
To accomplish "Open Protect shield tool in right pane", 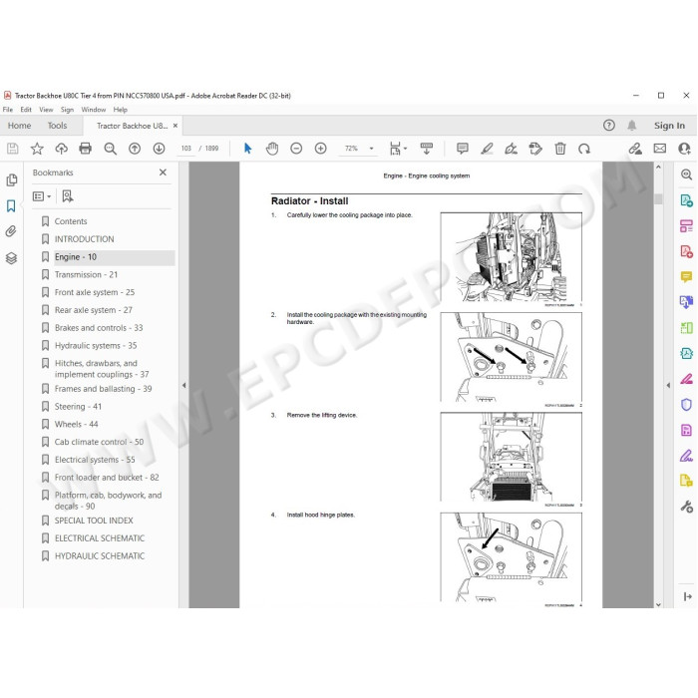I will (686, 404).
